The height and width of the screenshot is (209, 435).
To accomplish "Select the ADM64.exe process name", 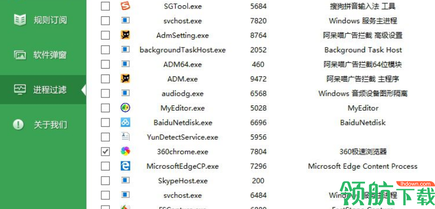I will click(x=182, y=65).
